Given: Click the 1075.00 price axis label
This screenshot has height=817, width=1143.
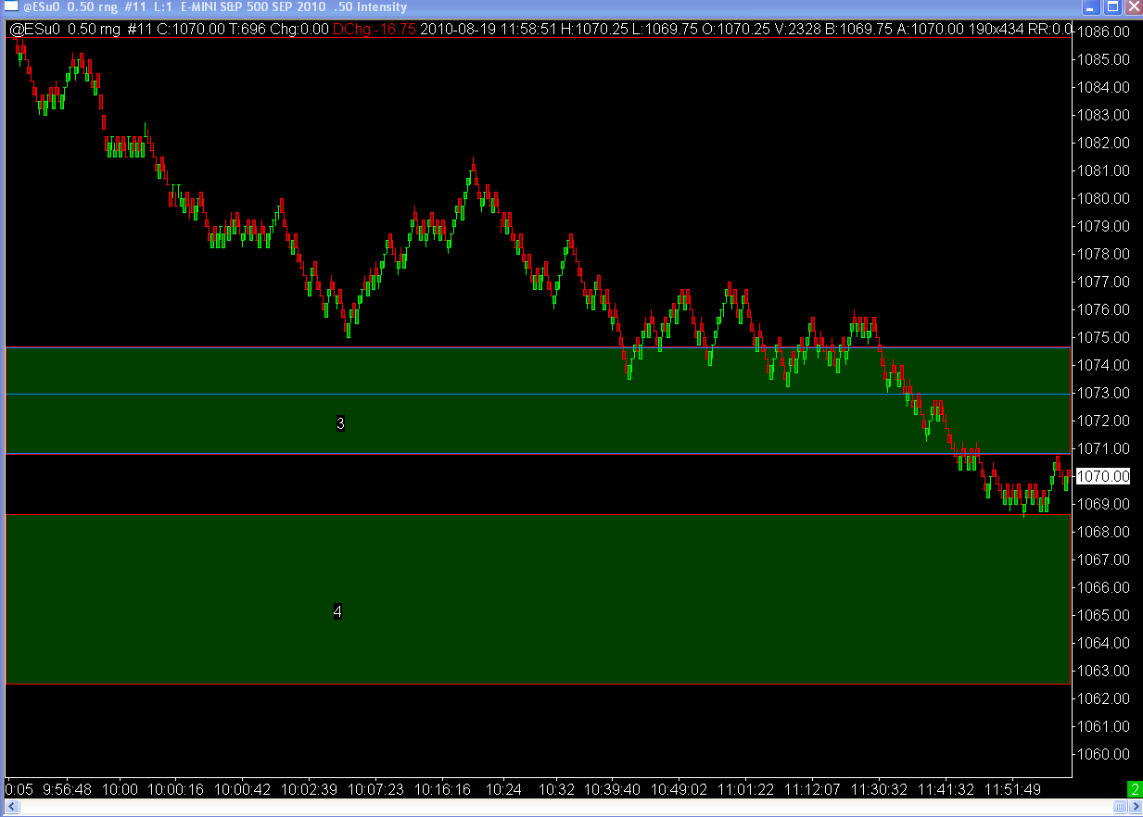Looking at the screenshot, I should 1104,337.
